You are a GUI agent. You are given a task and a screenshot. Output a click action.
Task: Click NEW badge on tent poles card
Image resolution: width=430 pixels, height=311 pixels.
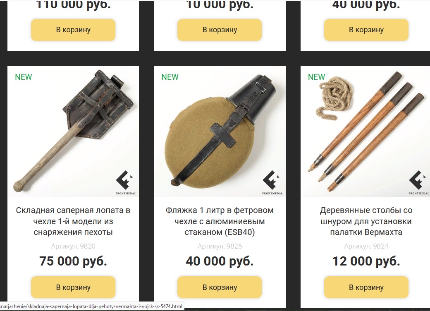316,77
